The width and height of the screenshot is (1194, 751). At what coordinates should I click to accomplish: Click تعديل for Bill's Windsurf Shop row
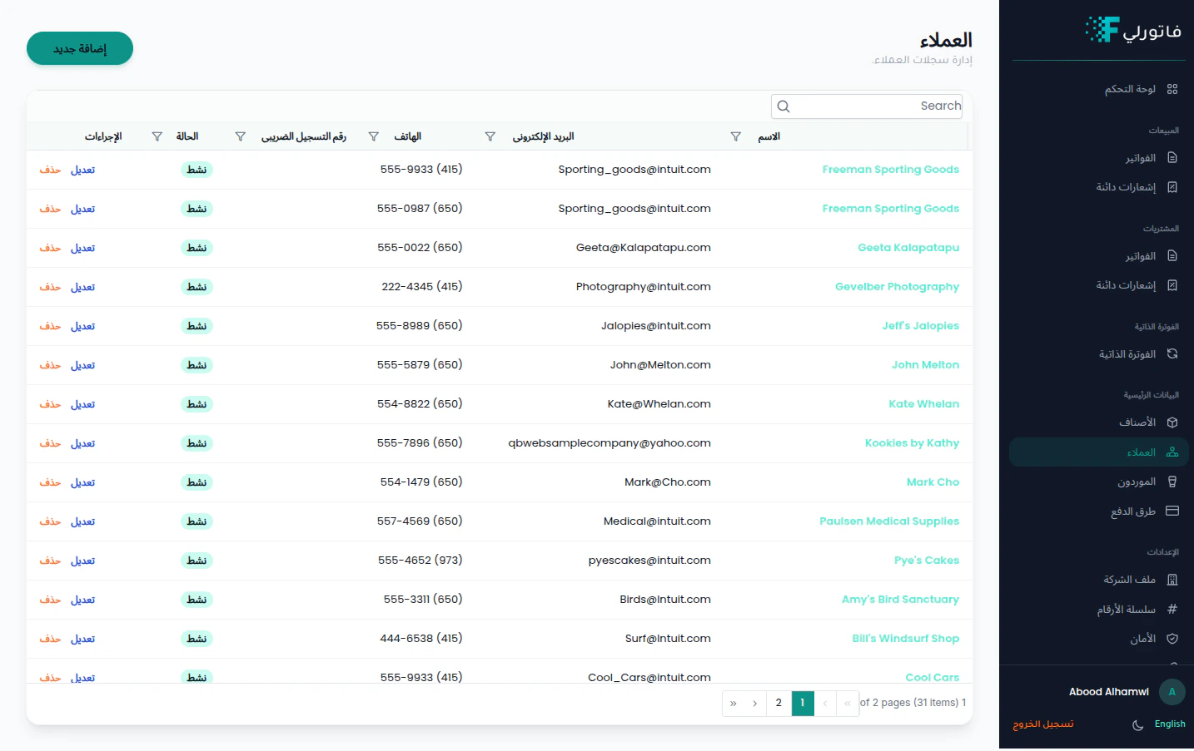[x=82, y=639]
